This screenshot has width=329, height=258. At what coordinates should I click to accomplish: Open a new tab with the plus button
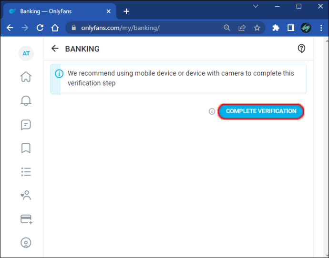[126, 11]
